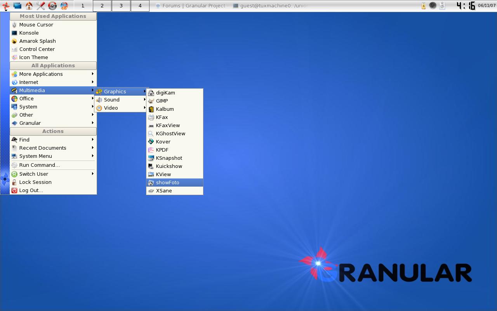The image size is (497, 311).
Task: Expand the System Menu entry
Action: [x=53, y=156]
